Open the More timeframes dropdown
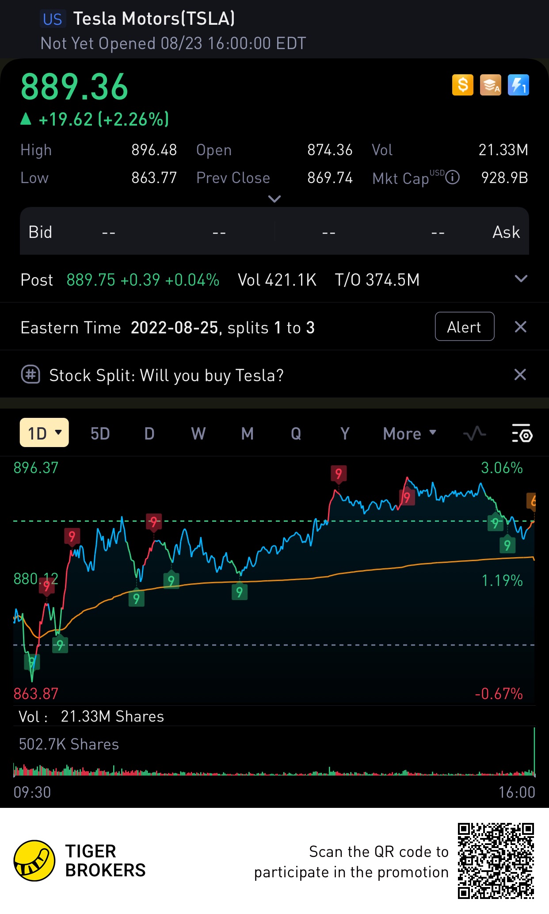The height and width of the screenshot is (914, 549). (x=410, y=433)
